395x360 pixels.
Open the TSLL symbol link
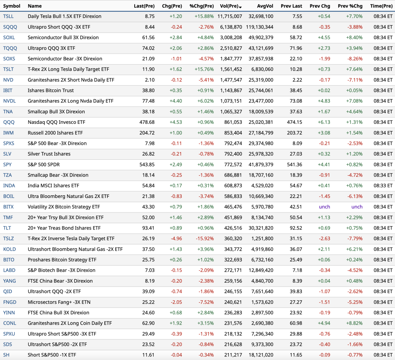tap(8, 16)
